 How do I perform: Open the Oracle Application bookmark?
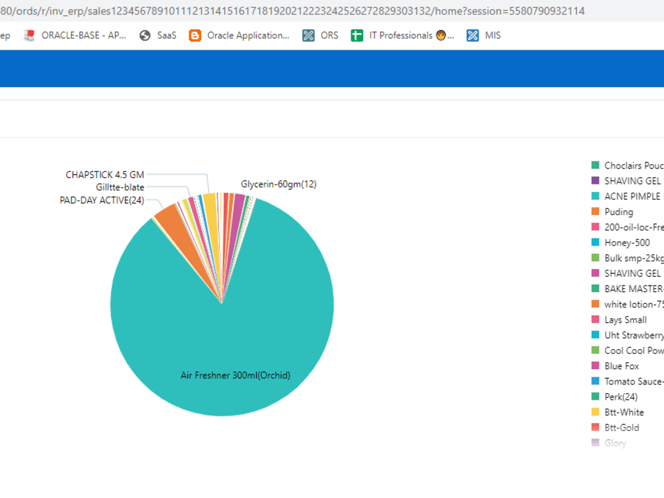[x=239, y=36]
